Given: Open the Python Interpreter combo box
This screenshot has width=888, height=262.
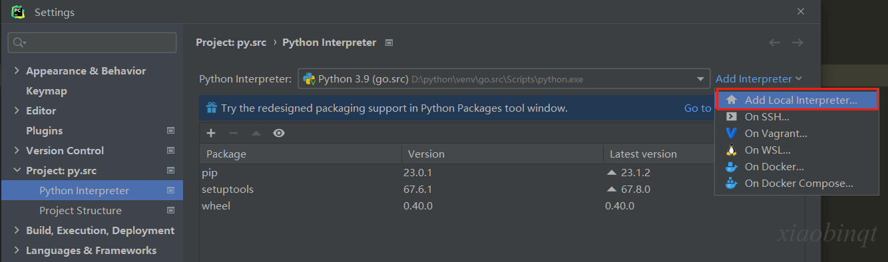Looking at the screenshot, I should [504, 79].
